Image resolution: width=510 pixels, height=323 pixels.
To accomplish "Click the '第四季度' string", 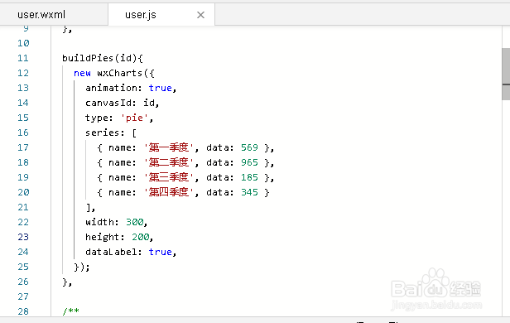I will coord(169,193).
